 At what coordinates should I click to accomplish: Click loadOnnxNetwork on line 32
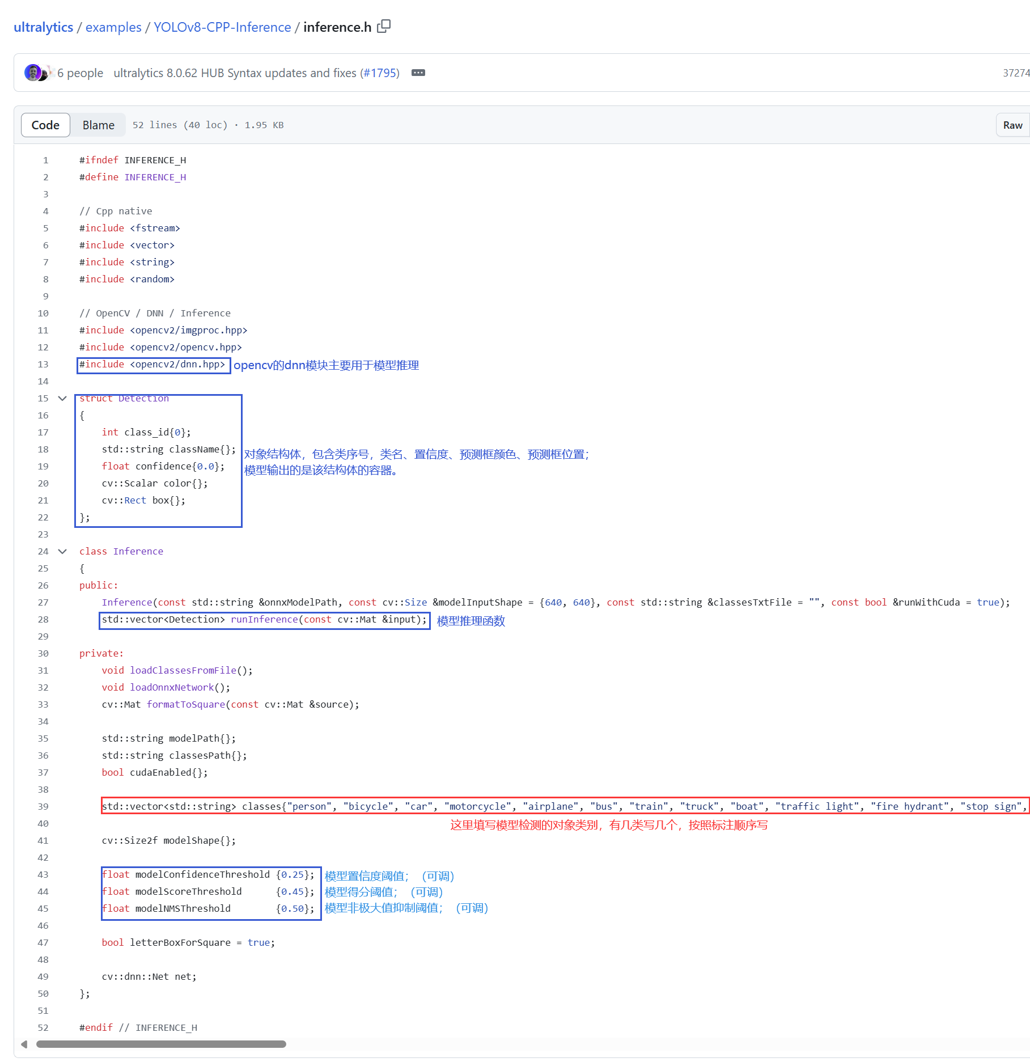pos(172,687)
